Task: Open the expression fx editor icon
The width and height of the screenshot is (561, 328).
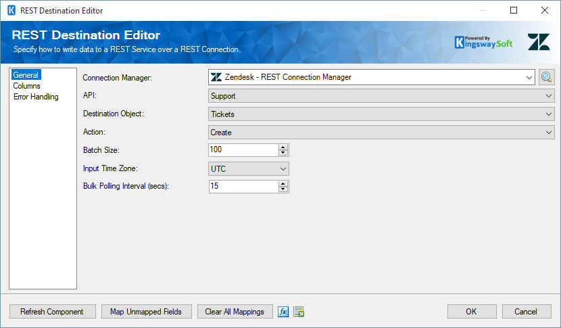Action: coord(283,312)
